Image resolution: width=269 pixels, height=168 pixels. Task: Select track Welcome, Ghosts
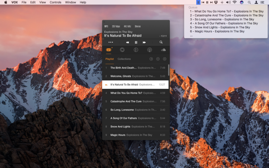tap(135, 76)
